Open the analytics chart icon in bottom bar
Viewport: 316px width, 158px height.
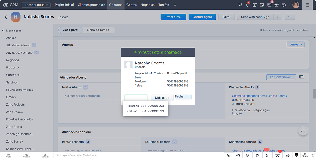tap(247, 155)
